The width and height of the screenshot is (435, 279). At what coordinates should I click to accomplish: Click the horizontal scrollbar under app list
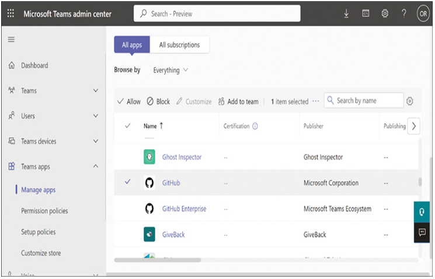coord(158,260)
